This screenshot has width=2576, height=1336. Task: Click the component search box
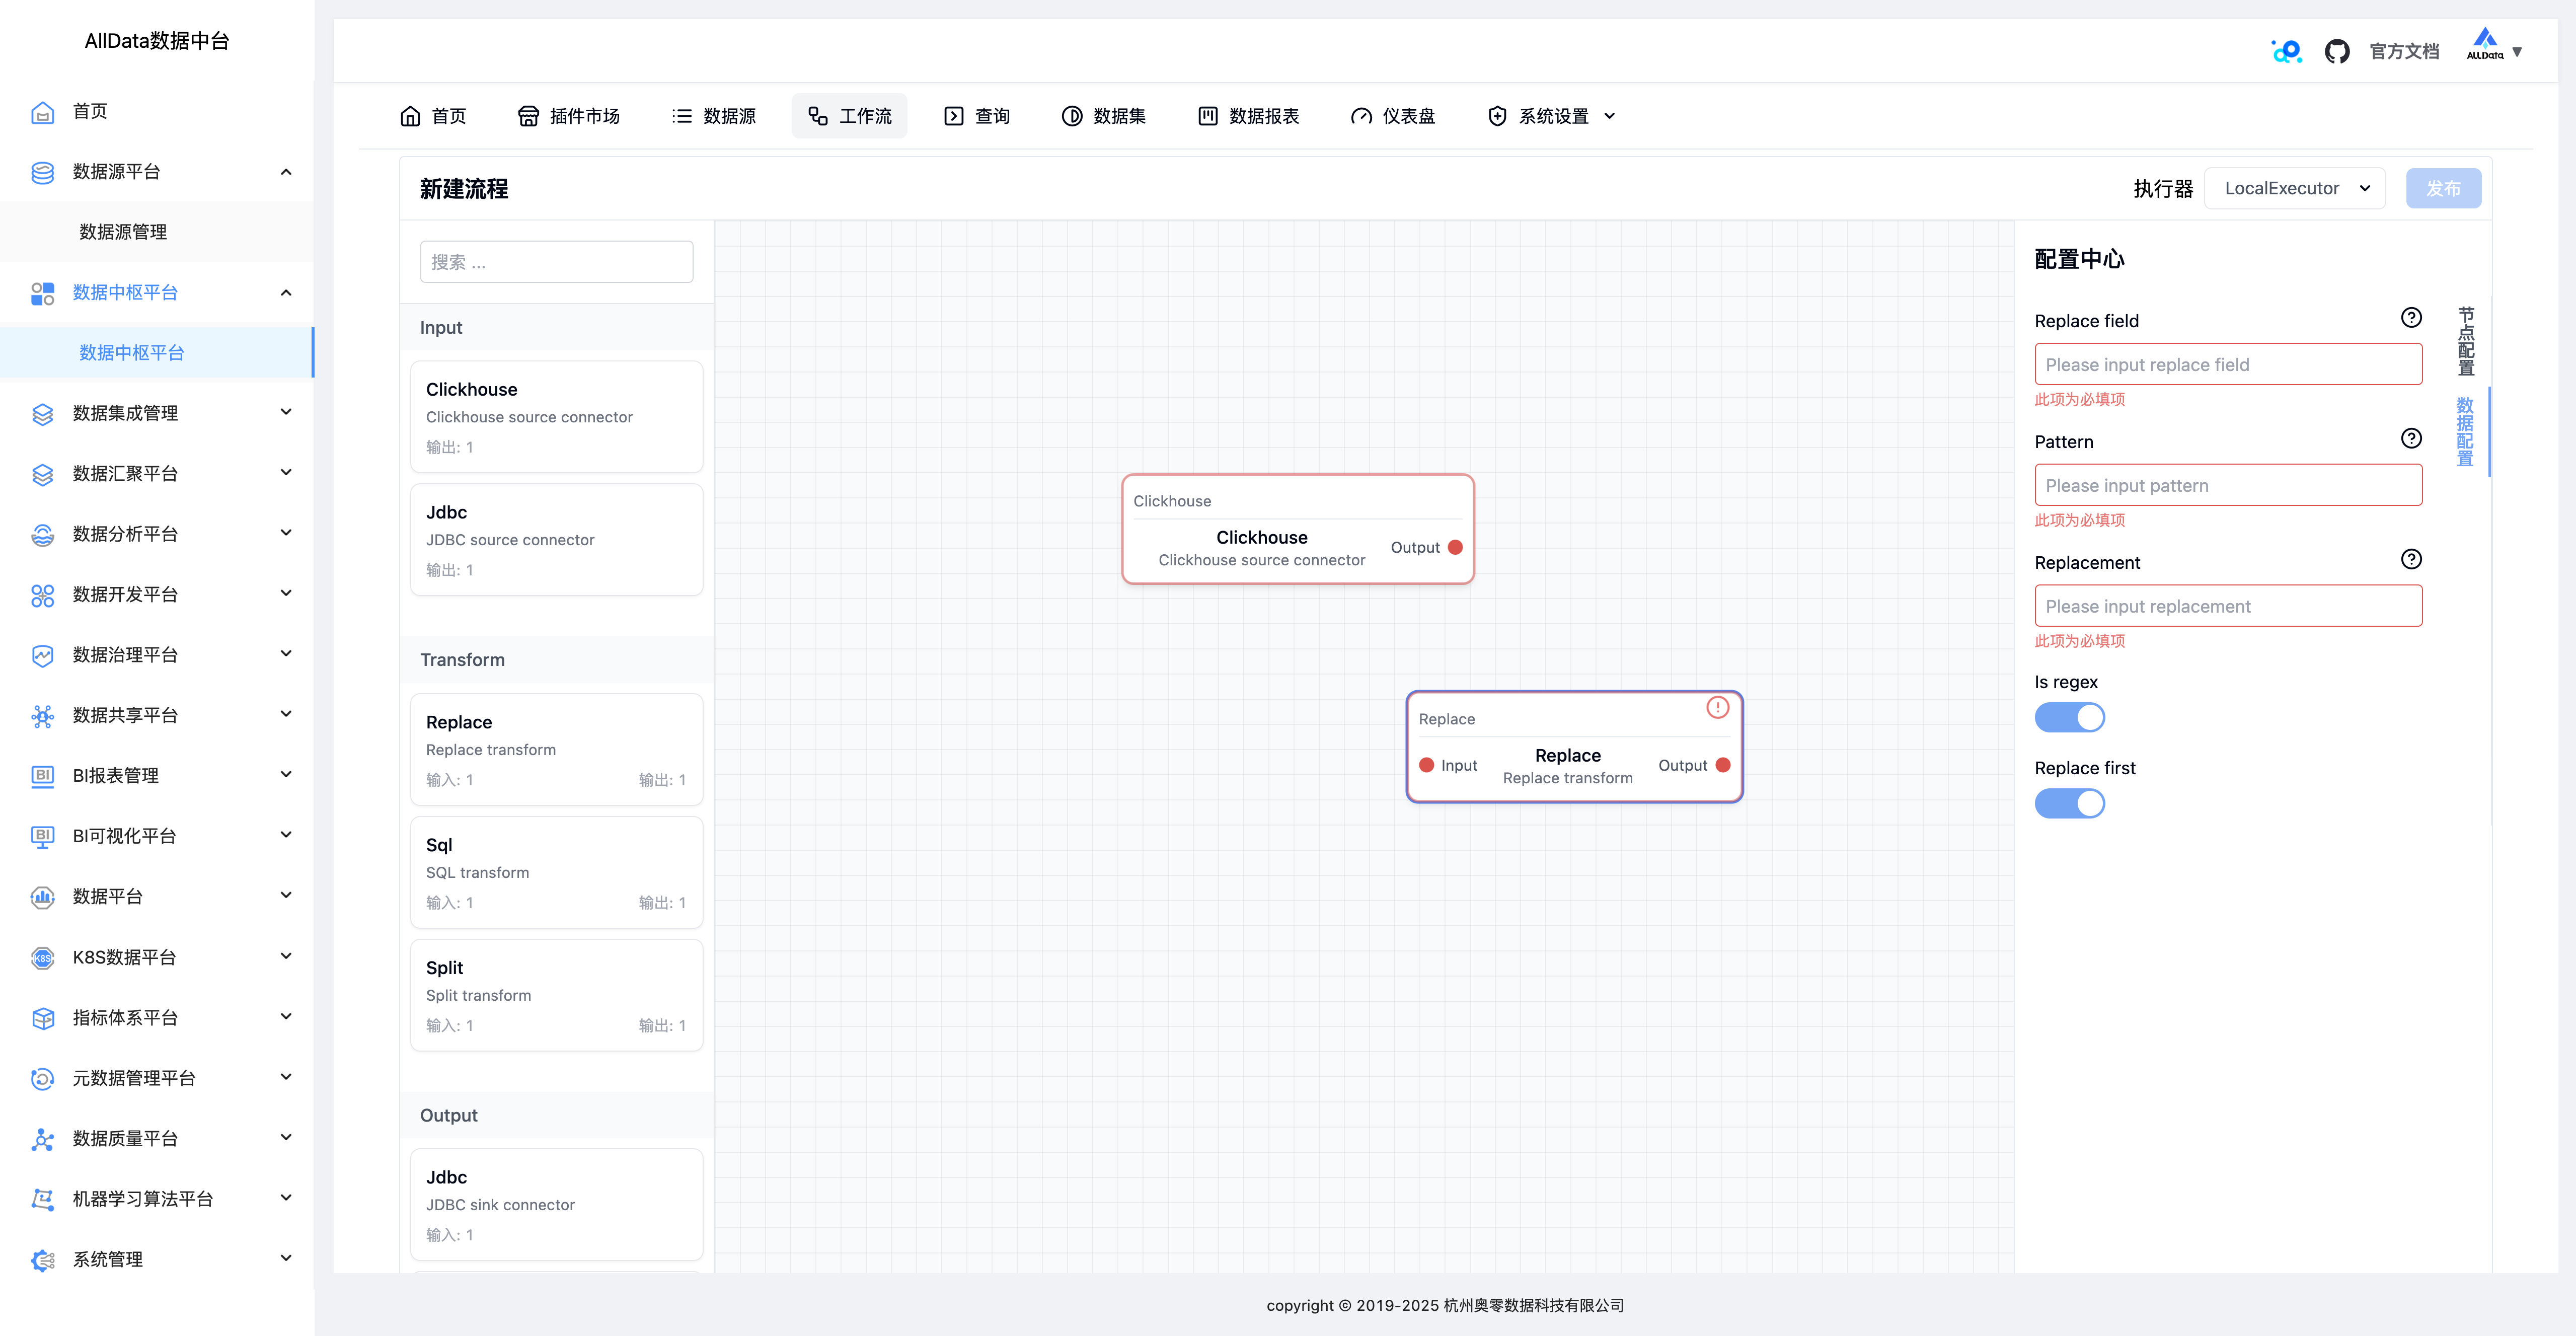(556, 262)
